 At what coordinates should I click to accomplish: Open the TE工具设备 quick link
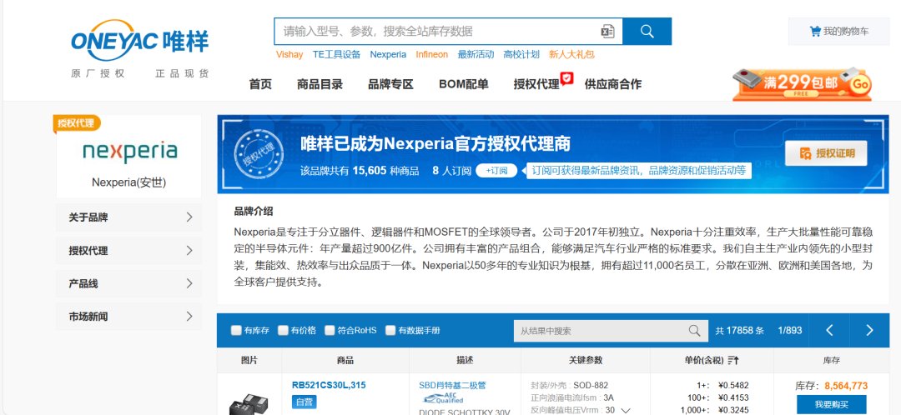337,54
